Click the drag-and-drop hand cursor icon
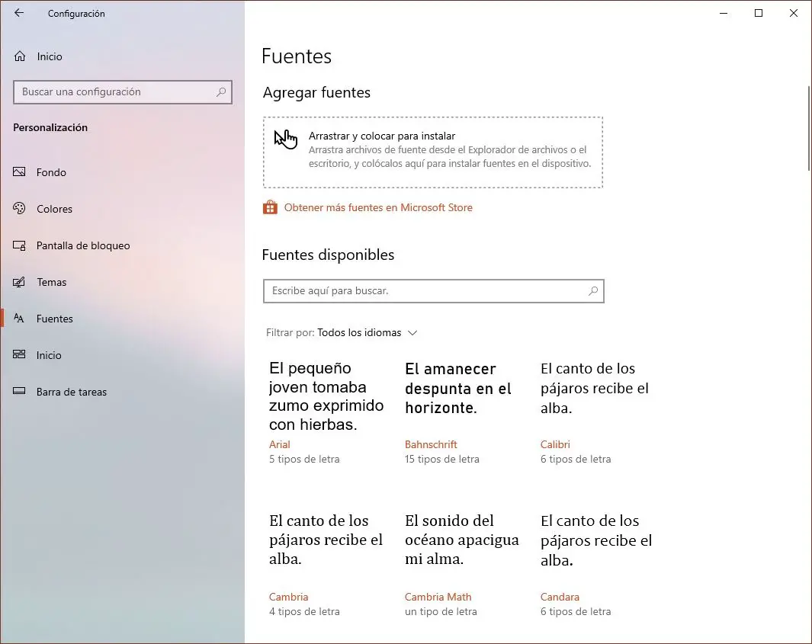This screenshot has height=644, width=812. (x=286, y=139)
